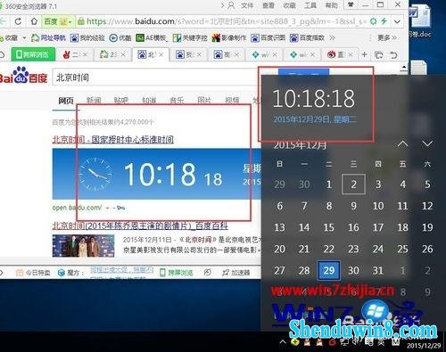The width and height of the screenshot is (446, 352).
Task: Open the 北京时间 - 国家授时中心标准时间 result
Action: (x=113, y=139)
